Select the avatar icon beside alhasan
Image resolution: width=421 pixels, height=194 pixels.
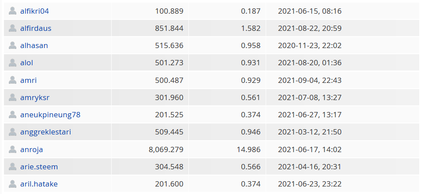(x=12, y=45)
